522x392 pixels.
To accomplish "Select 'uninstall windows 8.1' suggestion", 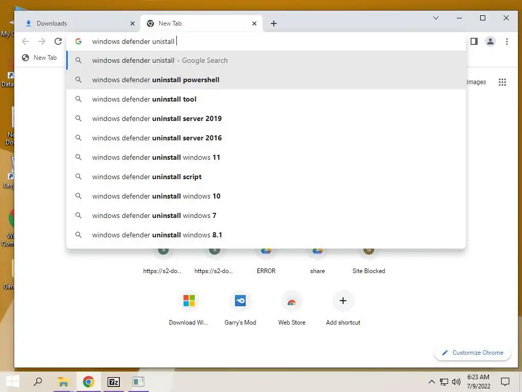I will 266,235.
